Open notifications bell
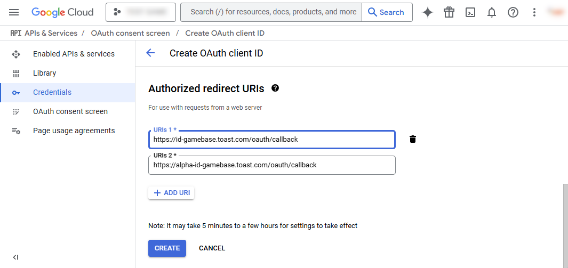The image size is (568, 268). coord(492,13)
